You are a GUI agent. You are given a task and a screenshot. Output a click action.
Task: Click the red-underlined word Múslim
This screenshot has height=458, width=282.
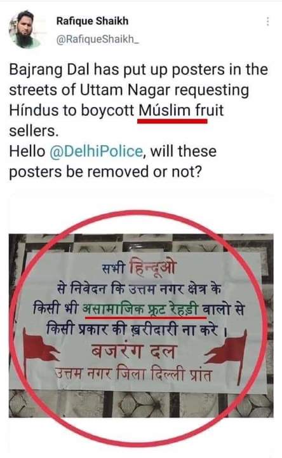point(164,111)
